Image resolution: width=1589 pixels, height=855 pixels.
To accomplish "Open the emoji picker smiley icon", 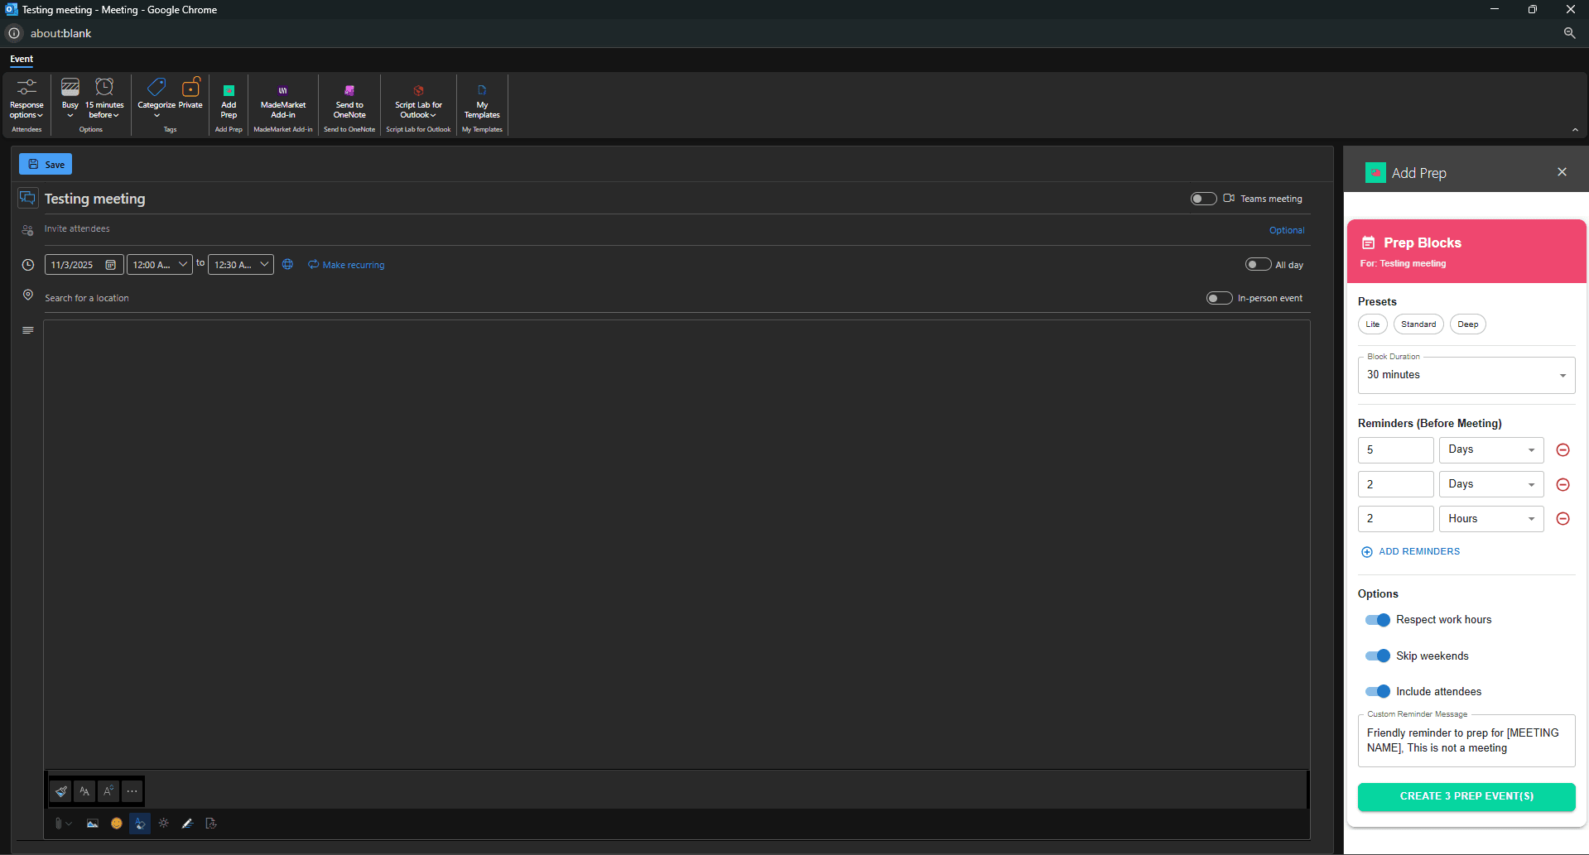I will coord(117,824).
